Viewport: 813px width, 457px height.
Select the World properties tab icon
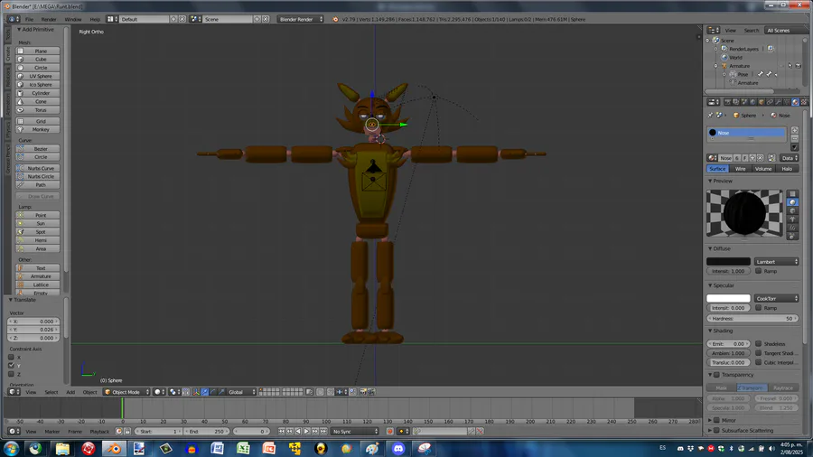[x=752, y=102]
